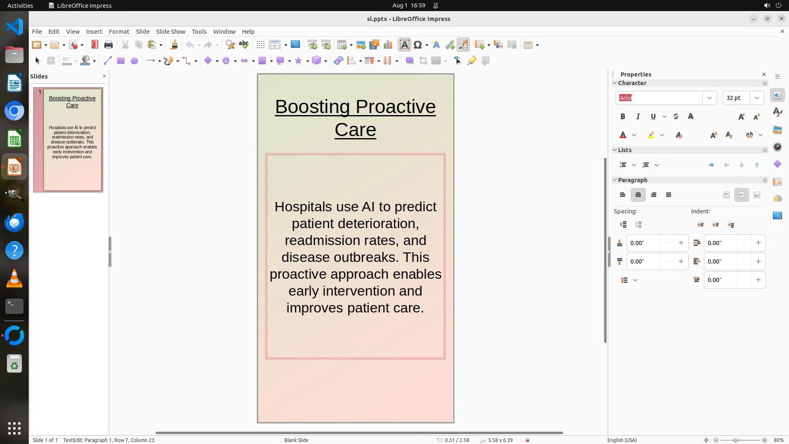The width and height of the screenshot is (789, 444).
Task: Insert Fontwork text icon
Action: (x=436, y=45)
